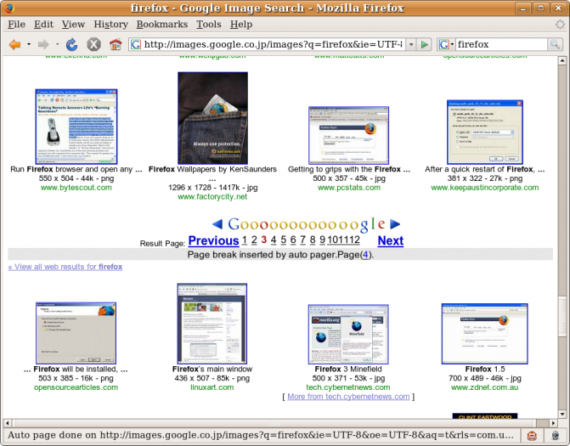This screenshot has width=570, height=446.
Task: Open keepaustincorporate dialog thumbnail
Action: (x=484, y=133)
